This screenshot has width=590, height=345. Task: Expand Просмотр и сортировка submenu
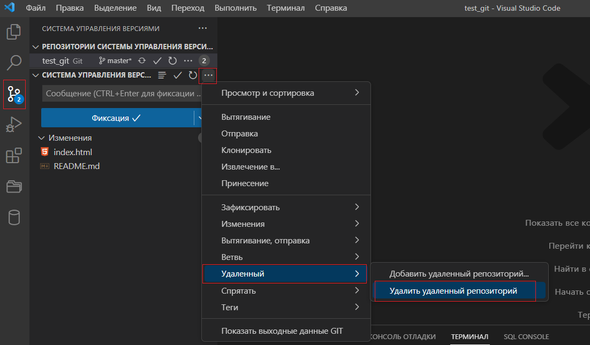(286, 93)
